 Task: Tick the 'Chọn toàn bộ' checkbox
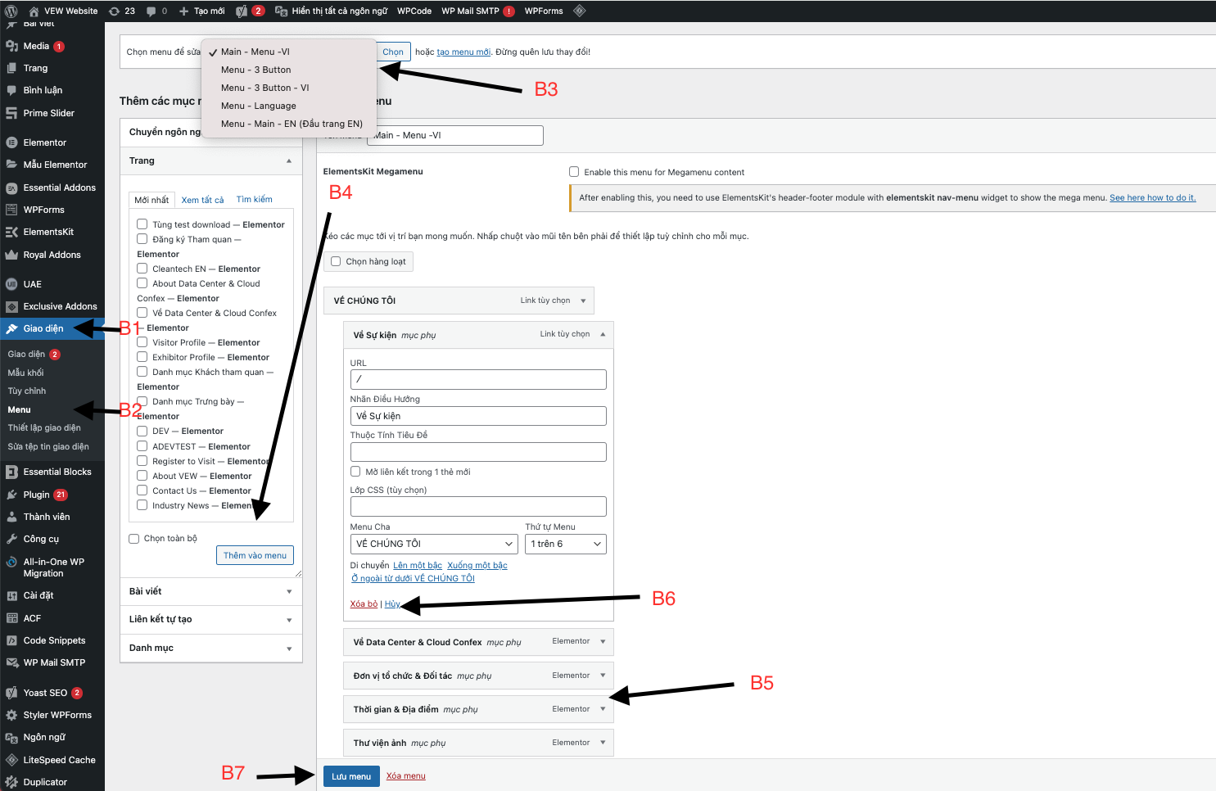tap(134, 539)
